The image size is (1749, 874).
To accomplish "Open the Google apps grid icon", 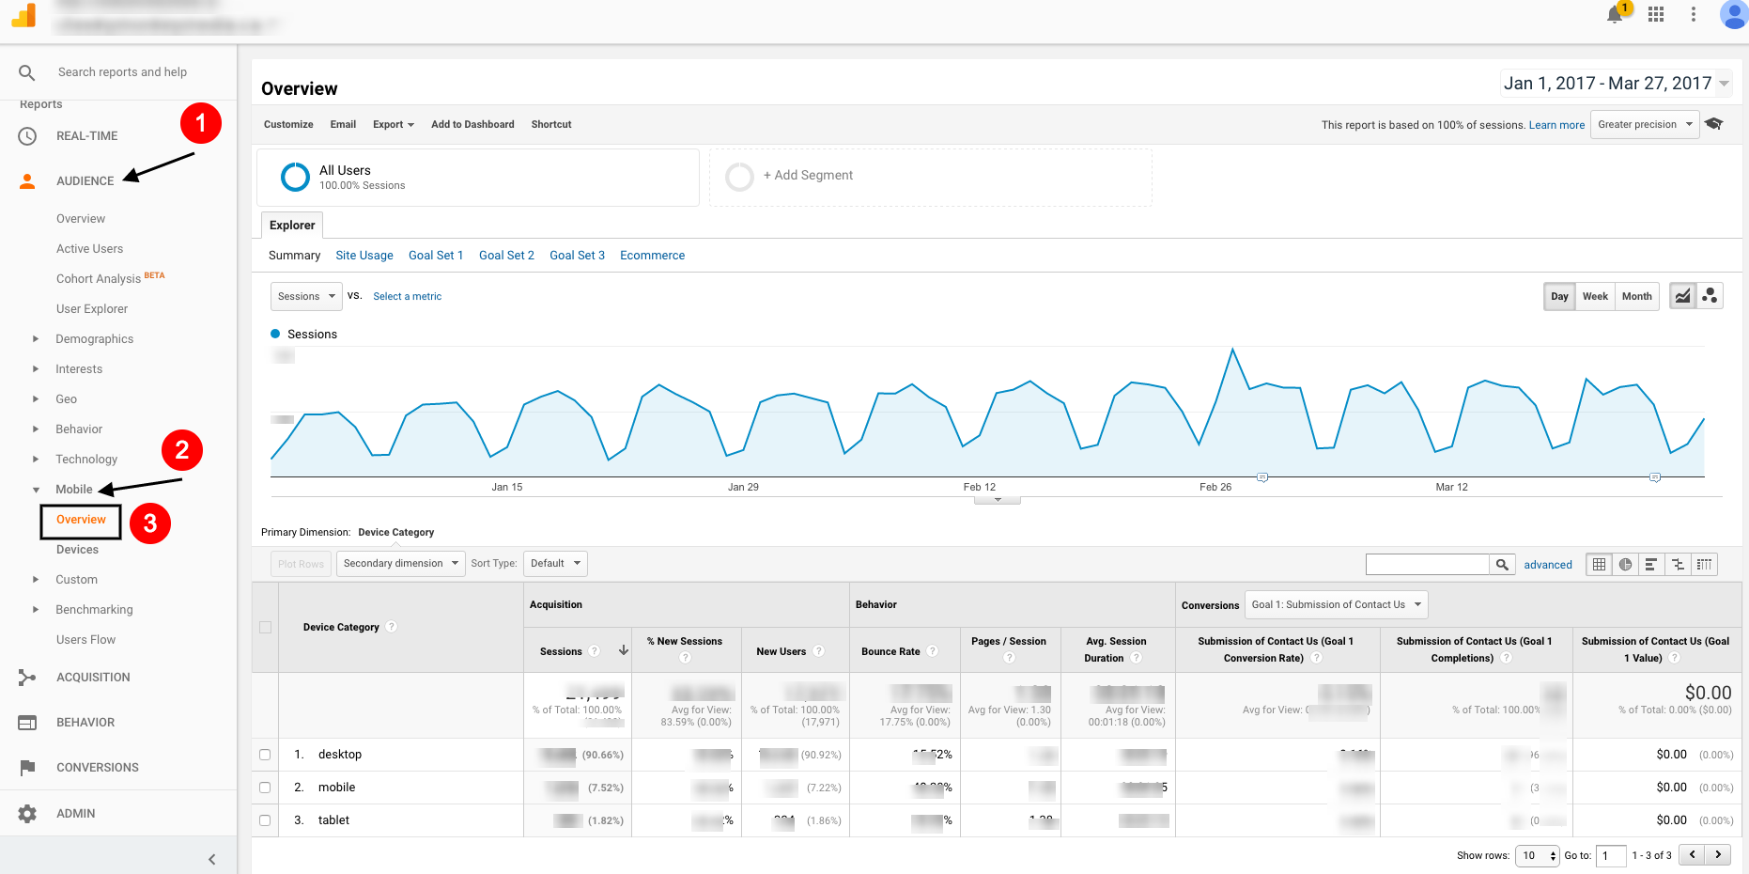I will (x=1656, y=14).
